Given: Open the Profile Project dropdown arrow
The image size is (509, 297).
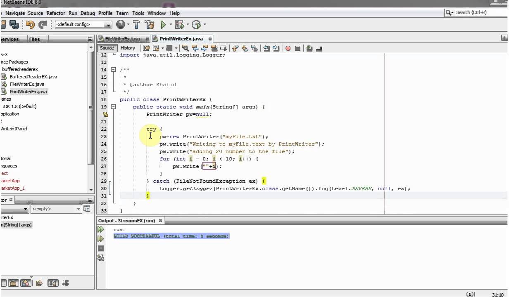Looking at the screenshot, I should pos(205,25).
